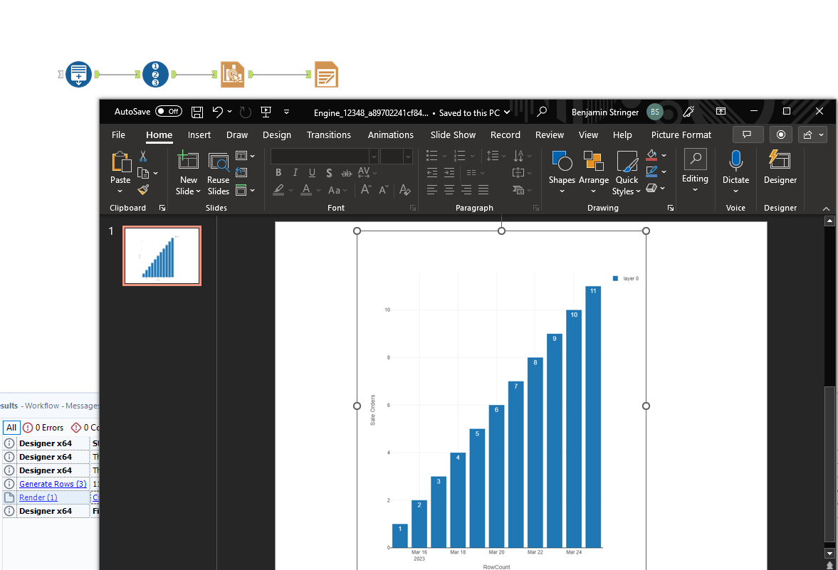This screenshot has height=570, width=838.
Task: Apply strikethrough formatting
Action: tap(346, 172)
